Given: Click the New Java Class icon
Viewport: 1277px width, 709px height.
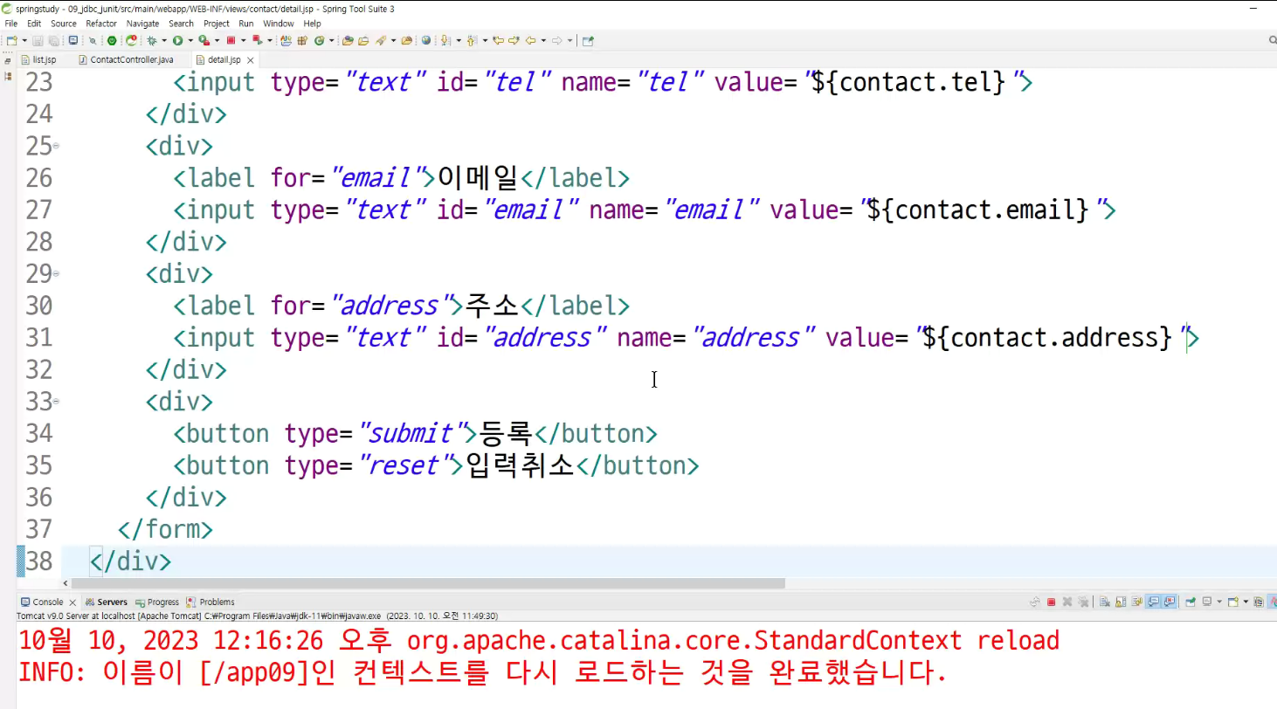Looking at the screenshot, I should (x=319, y=40).
